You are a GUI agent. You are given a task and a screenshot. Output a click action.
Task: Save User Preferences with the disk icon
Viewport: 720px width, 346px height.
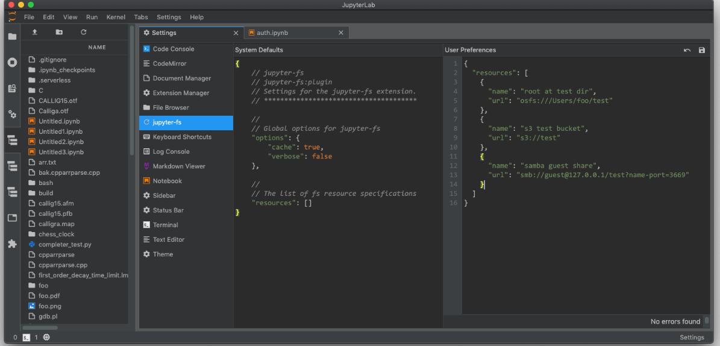pos(701,50)
